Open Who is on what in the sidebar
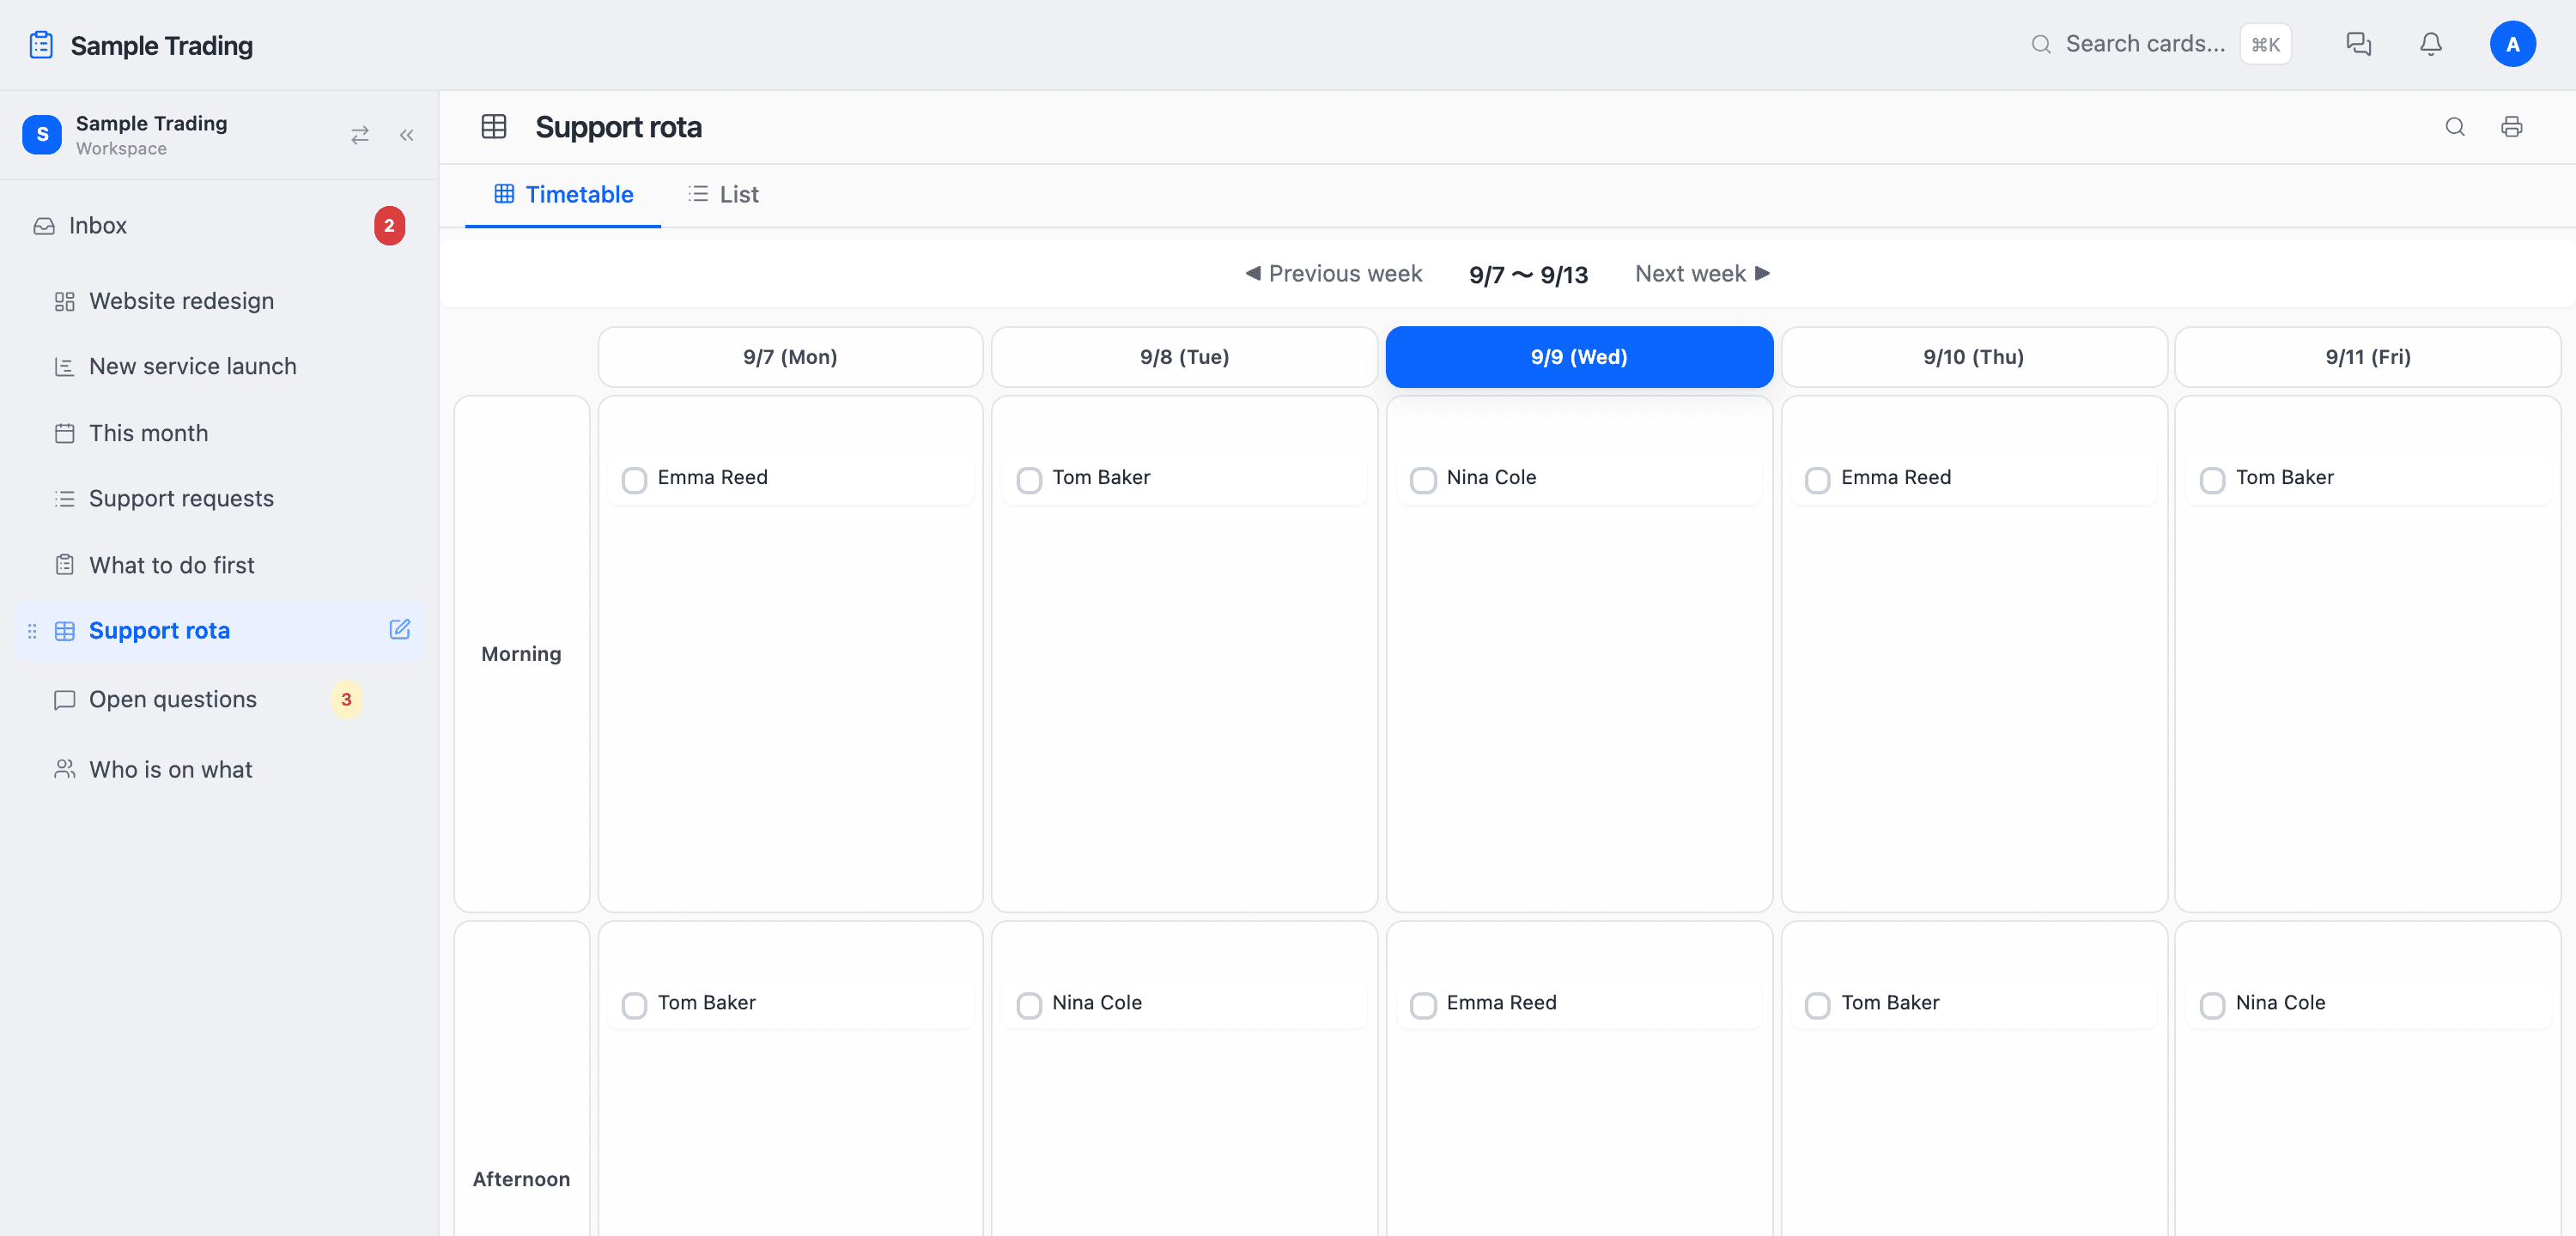This screenshot has width=2576, height=1236. (219, 769)
